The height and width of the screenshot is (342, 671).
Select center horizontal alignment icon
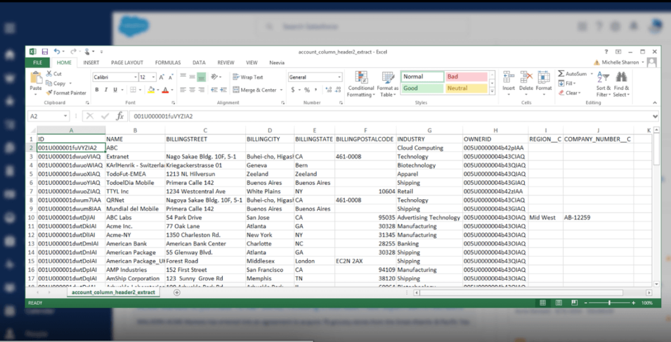[192, 90]
